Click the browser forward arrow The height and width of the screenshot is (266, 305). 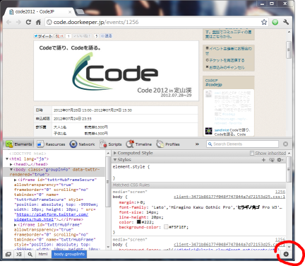point(18,22)
